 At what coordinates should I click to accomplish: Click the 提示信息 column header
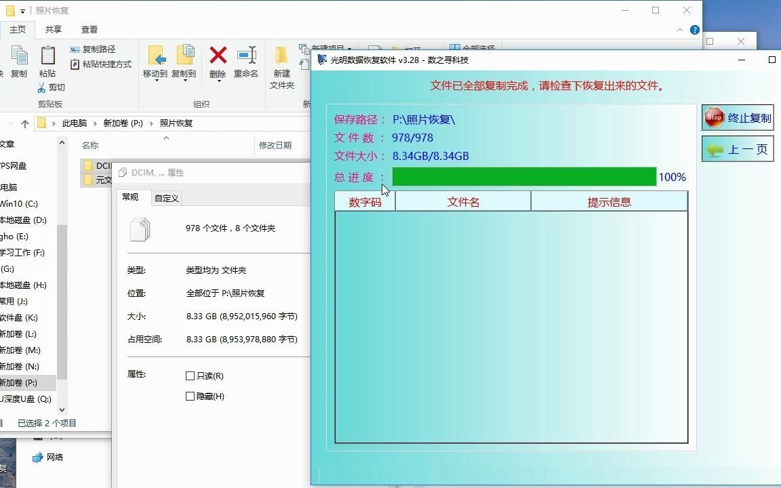pos(609,202)
